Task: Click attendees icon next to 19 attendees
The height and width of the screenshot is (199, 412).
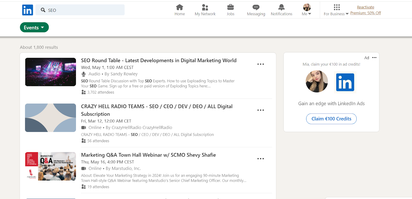Action: (x=83, y=187)
